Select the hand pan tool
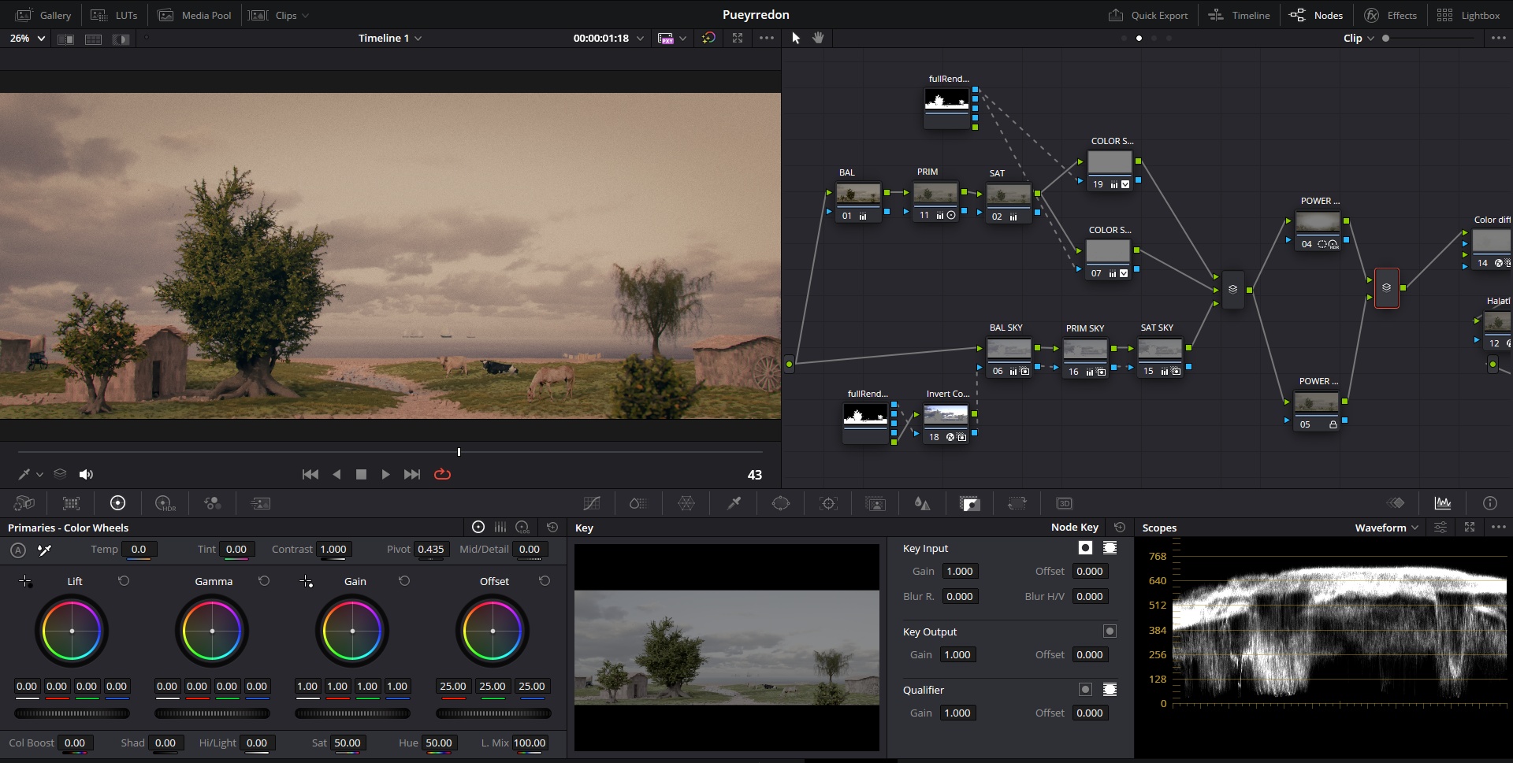The image size is (1513, 763). 818,38
